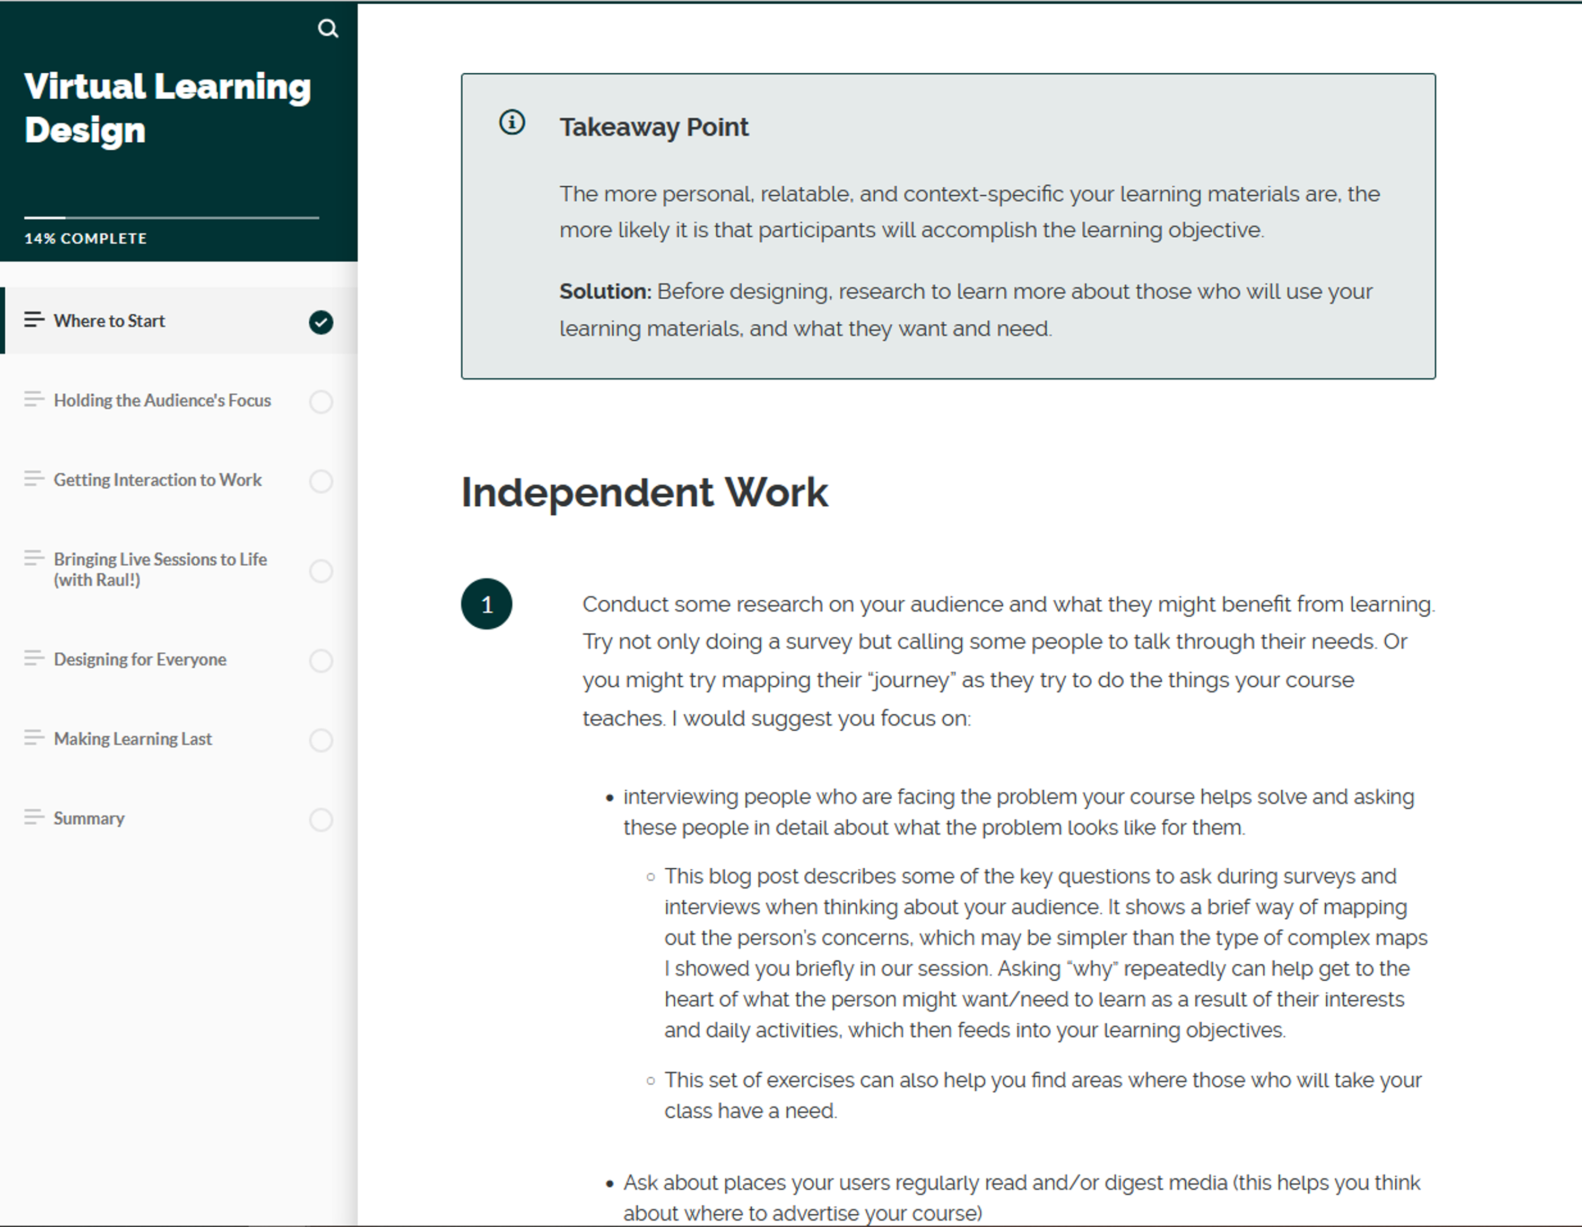Click 'The more personal, relatable' takeaway paragraph
Image resolution: width=1582 pixels, height=1227 pixels.
pyautogui.click(x=969, y=212)
